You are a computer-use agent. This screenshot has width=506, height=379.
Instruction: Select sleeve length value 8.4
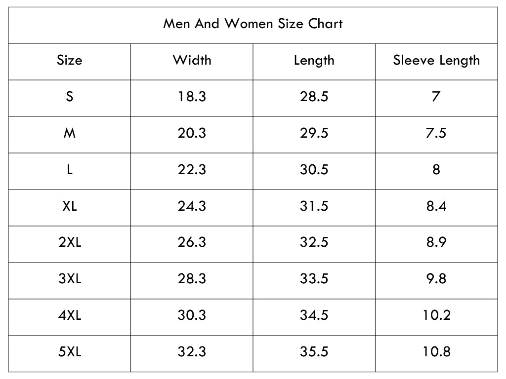point(436,206)
